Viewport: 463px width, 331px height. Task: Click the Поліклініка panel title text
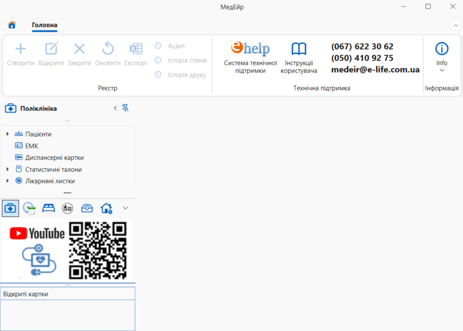pyautogui.click(x=38, y=109)
